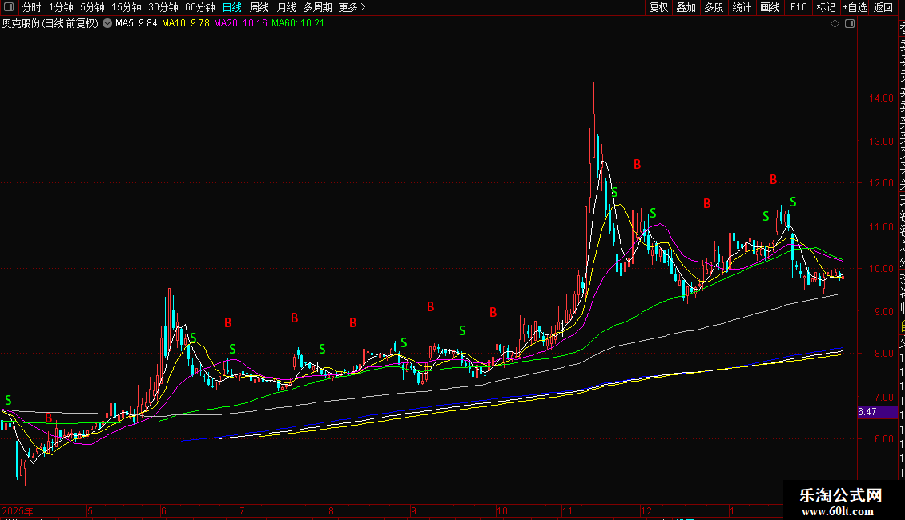This screenshot has height=520, width=905.
Task: Click the 10.00 price axis label
Action: click(x=881, y=269)
